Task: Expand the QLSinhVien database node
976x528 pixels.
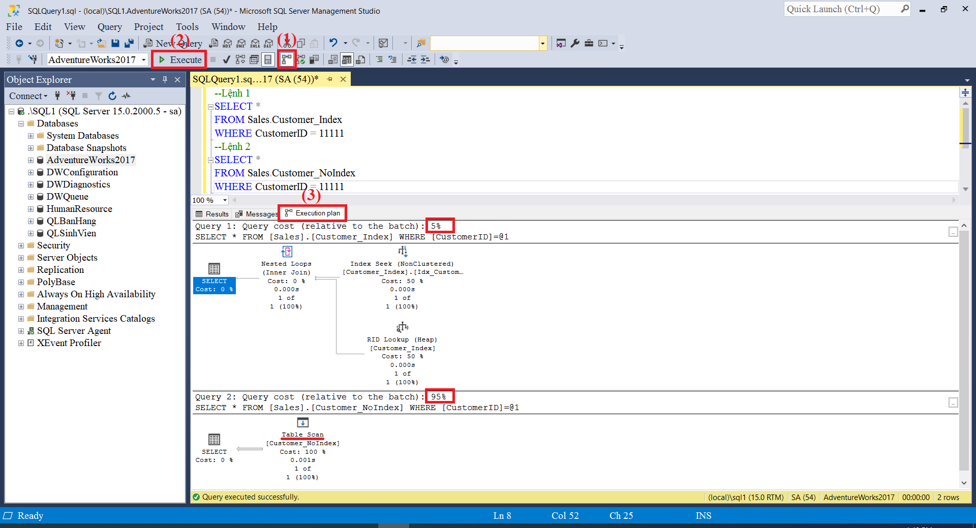Action: (30, 233)
